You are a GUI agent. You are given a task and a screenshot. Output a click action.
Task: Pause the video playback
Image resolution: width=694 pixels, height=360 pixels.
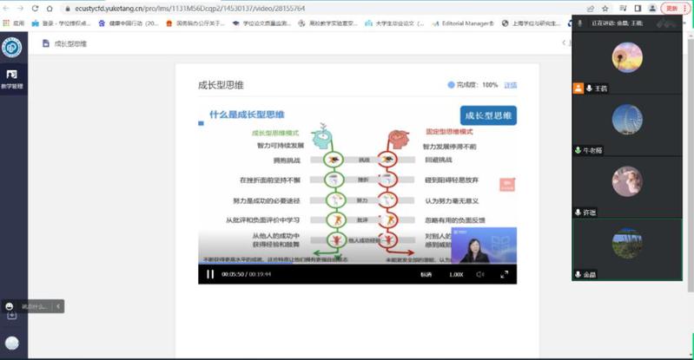(x=210, y=274)
